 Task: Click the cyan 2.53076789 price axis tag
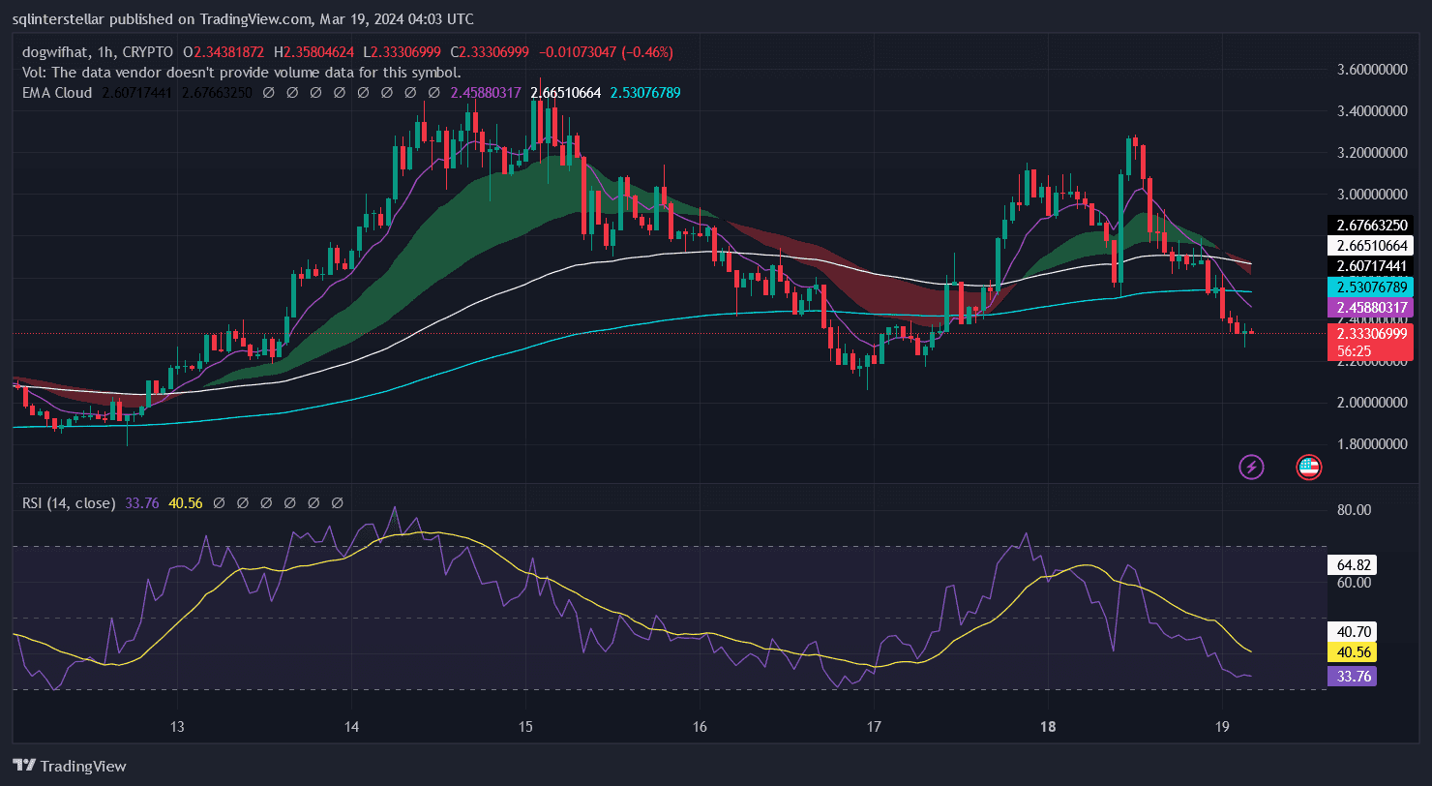coord(1373,287)
